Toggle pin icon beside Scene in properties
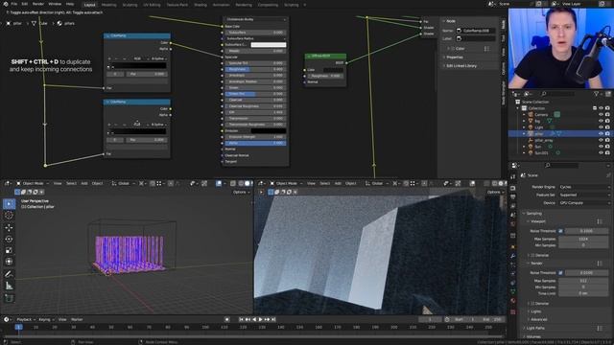 (x=608, y=175)
